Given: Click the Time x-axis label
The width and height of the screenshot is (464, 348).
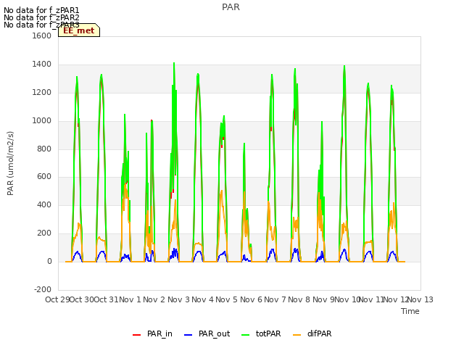Looking at the screenshot, I should click(410, 311).
